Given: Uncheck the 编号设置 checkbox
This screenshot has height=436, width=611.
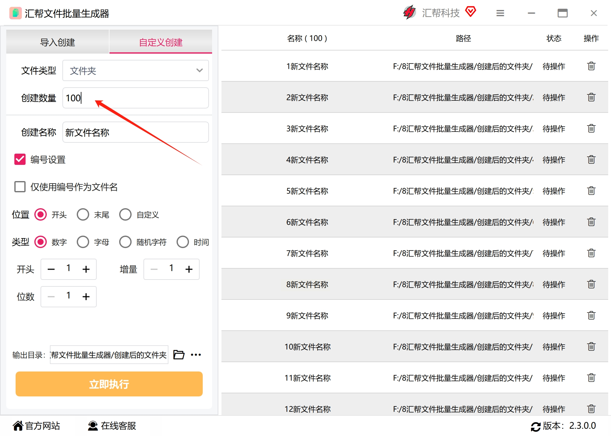Looking at the screenshot, I should [x=20, y=159].
